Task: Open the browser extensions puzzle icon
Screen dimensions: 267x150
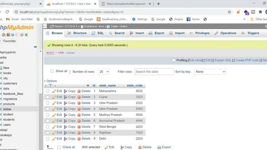Action: coord(260,12)
